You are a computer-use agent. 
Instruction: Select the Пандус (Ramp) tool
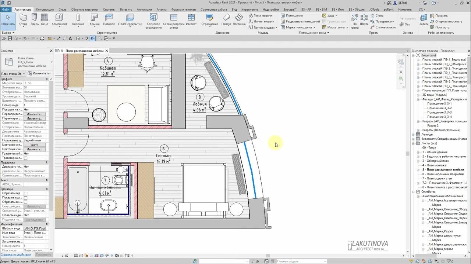[226, 20]
